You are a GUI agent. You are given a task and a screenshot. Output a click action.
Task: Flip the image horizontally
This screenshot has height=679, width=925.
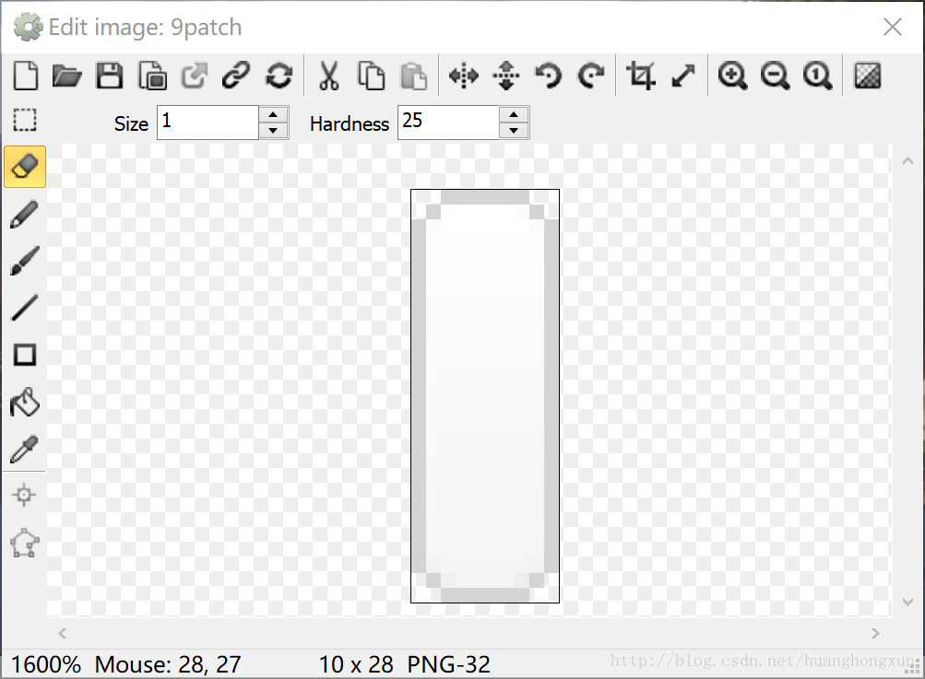(464, 76)
